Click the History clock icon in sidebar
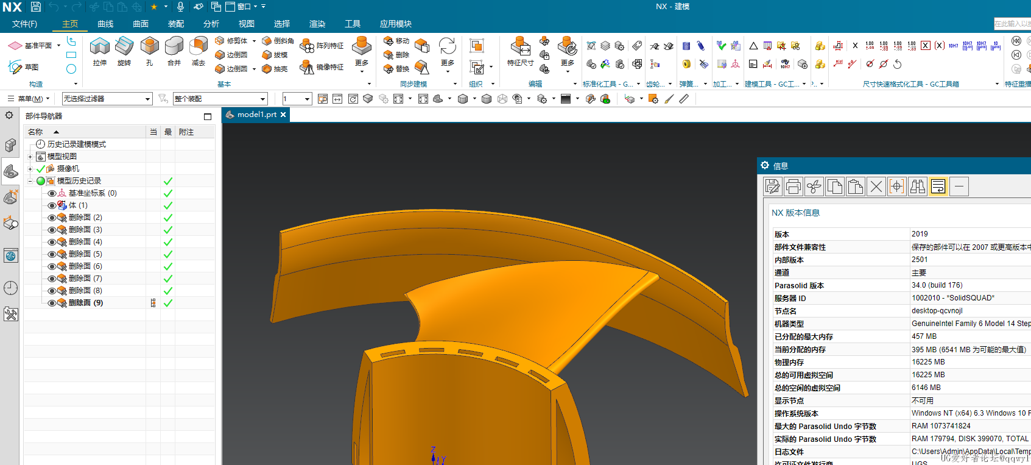 [x=10, y=288]
